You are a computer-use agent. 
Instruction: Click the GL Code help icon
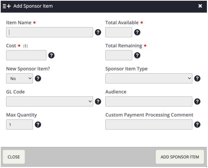click(x=98, y=102)
